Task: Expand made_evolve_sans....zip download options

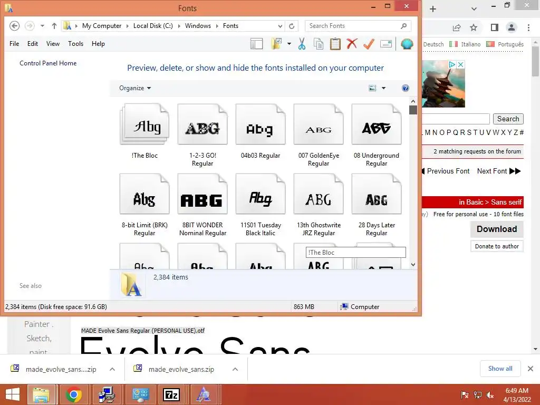Action: coord(112,369)
